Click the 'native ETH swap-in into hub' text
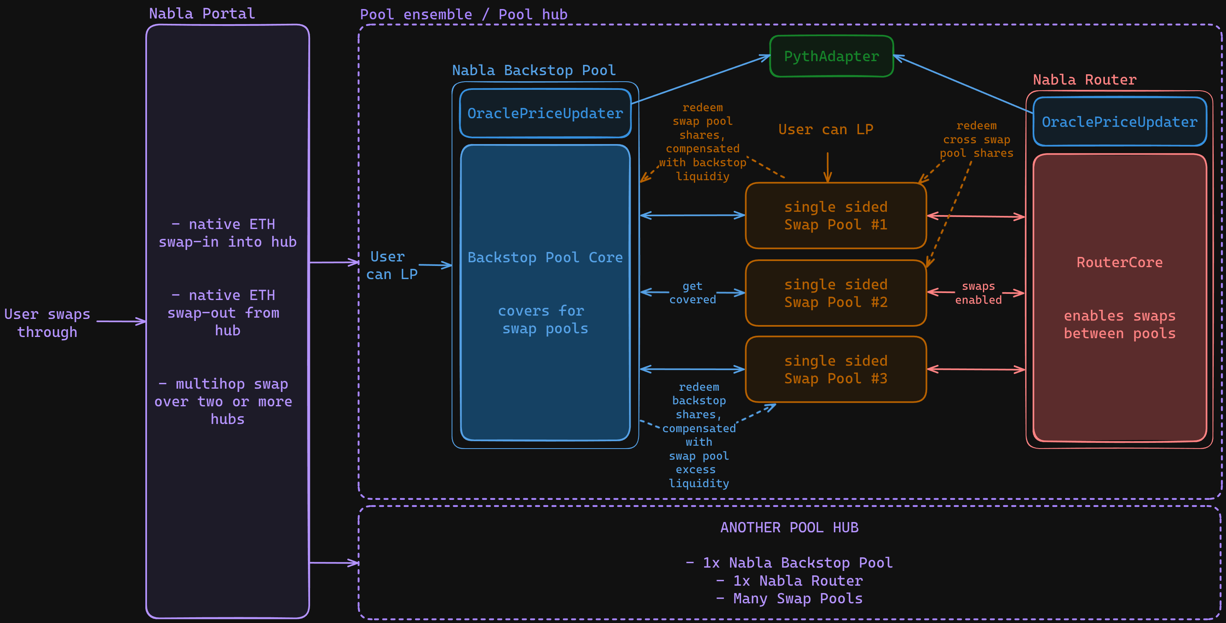 [227, 233]
